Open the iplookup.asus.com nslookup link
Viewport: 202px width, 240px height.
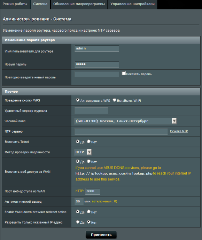pyautogui.click(x=114, y=173)
